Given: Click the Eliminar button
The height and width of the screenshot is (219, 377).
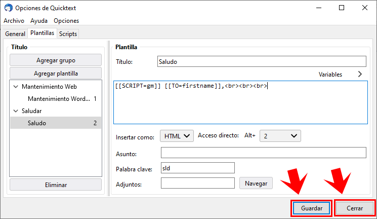Looking at the screenshot, I should pyautogui.click(x=56, y=185).
